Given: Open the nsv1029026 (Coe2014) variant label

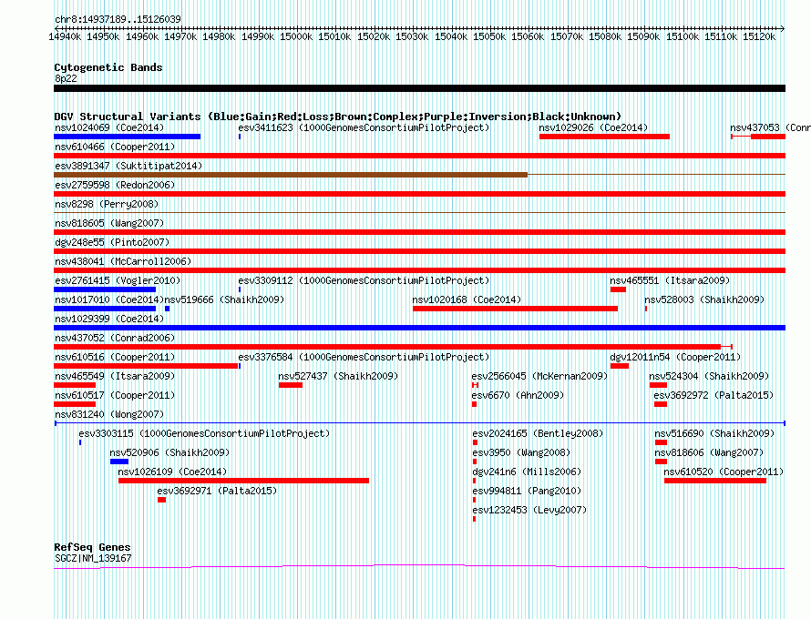Looking at the screenshot, I should click(593, 127).
